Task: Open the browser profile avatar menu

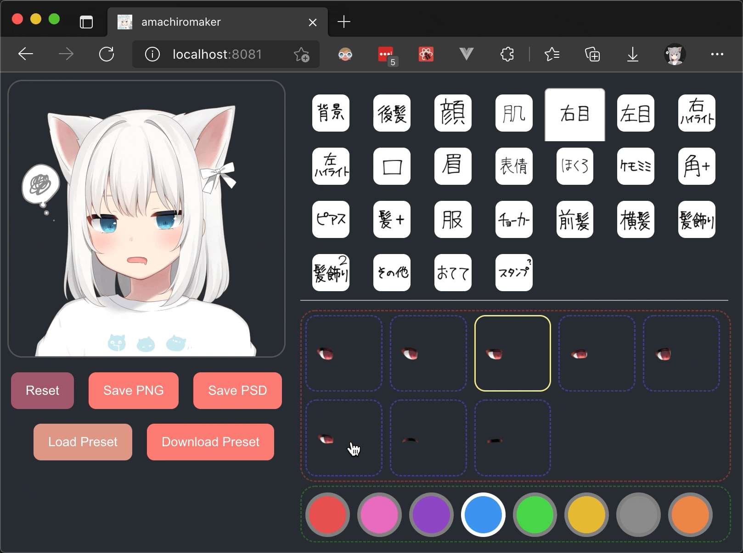Action: point(675,54)
